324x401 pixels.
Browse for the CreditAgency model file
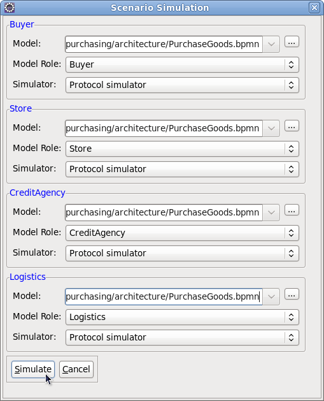pyautogui.click(x=292, y=210)
